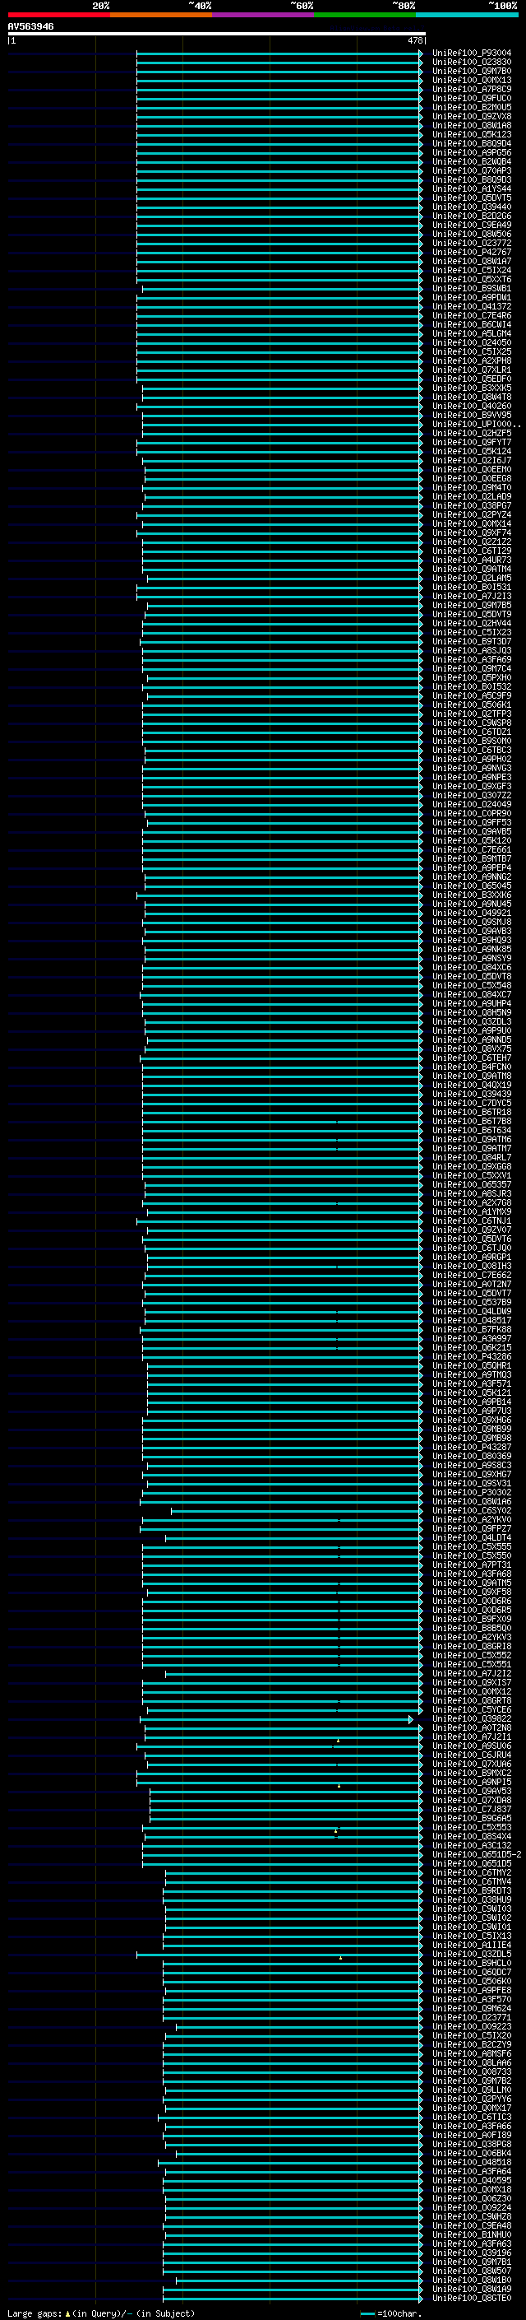Select hit label UniRef100_Q5XXT6
526x2320 pixels.
pos(472,279)
